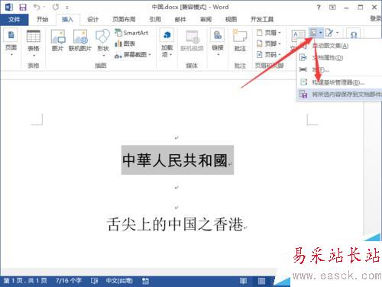Open the Customize Quick Access Toolbar dropdown
Image resolution: width=382 pixels, height=287 pixels.
67,8
